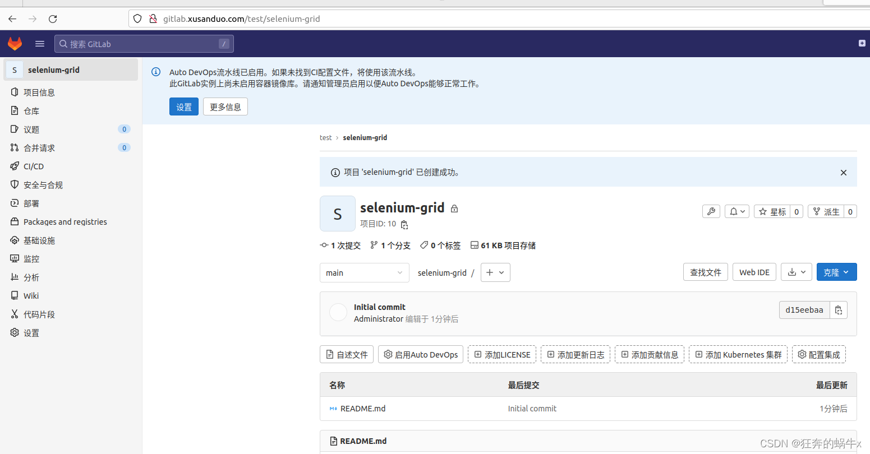
Task: Copy the project ID icon
Action: click(x=404, y=224)
